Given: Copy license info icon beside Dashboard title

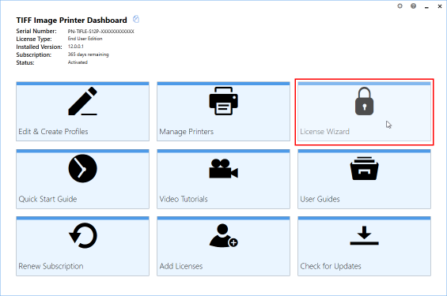Looking at the screenshot, I should click(136, 19).
